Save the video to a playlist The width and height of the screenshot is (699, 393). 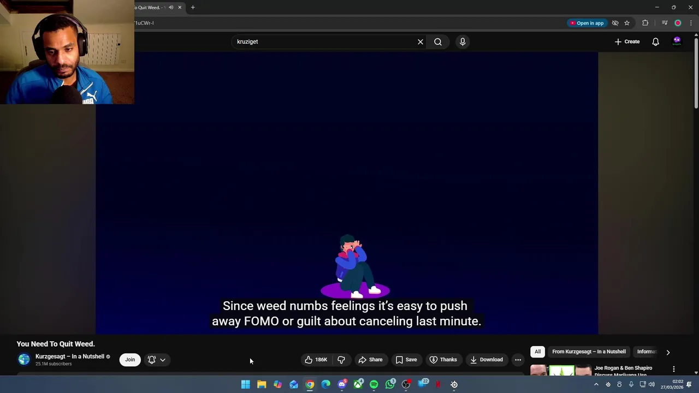coord(406,360)
